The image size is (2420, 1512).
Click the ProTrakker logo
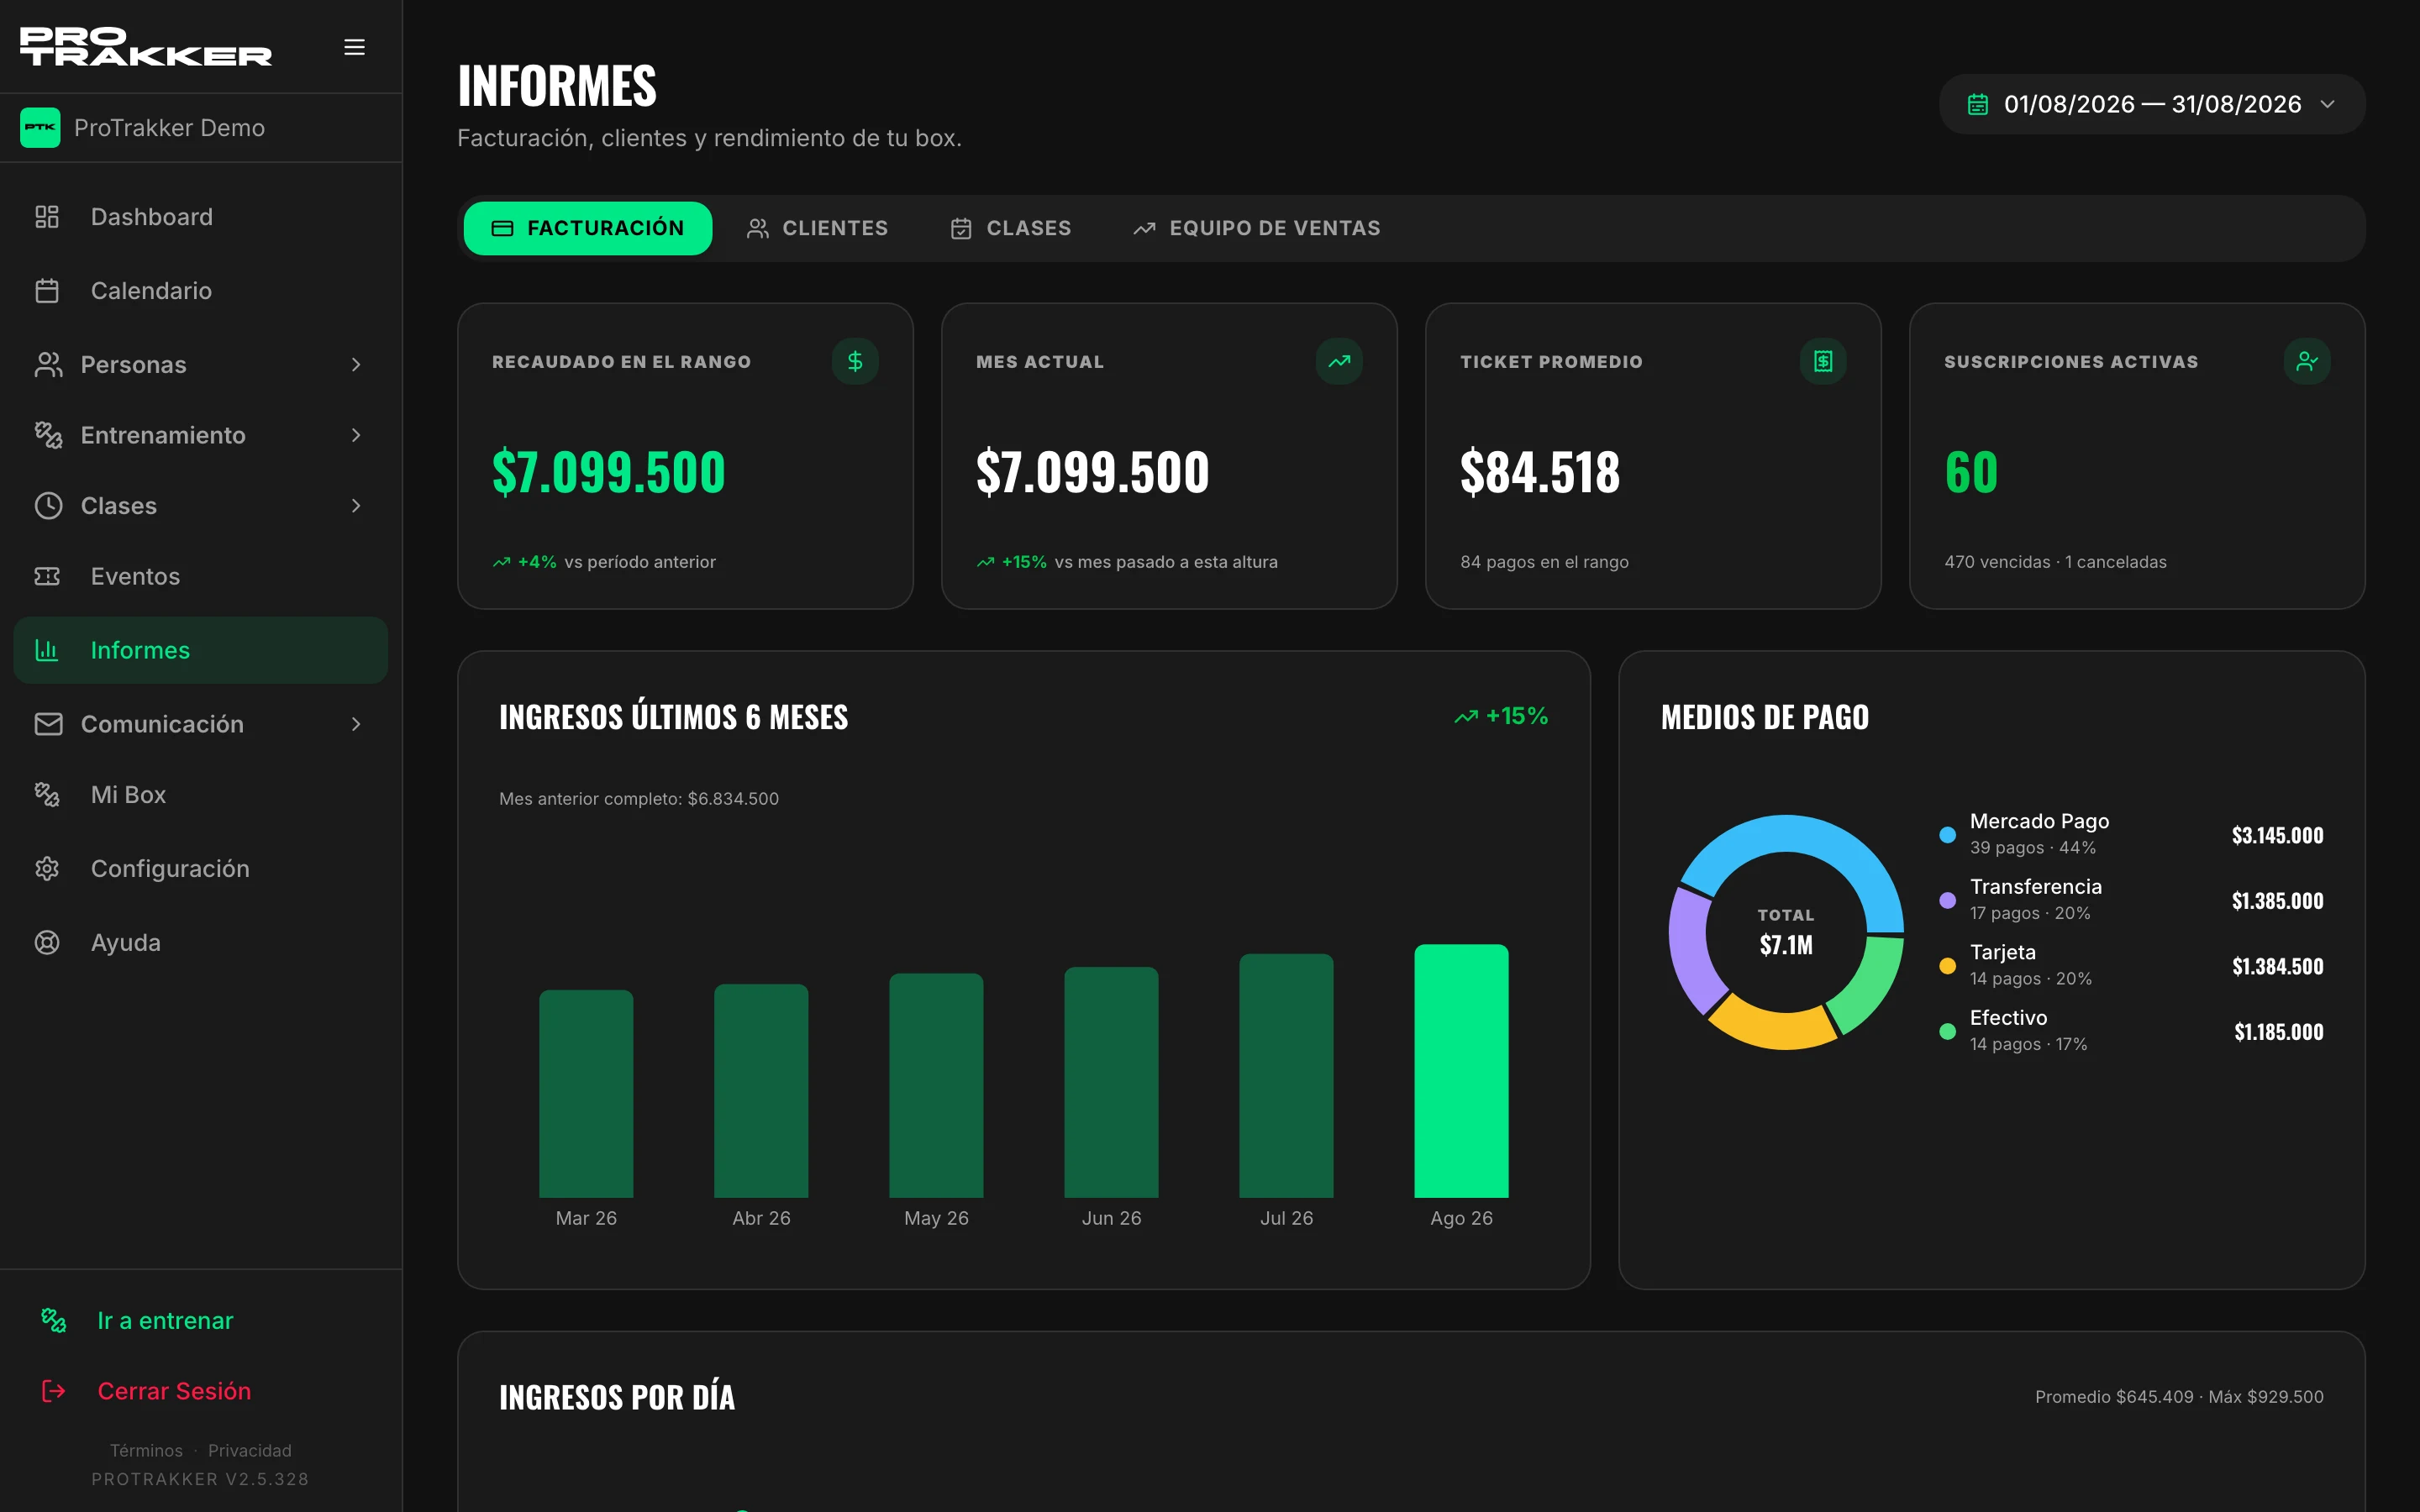pos(146,46)
